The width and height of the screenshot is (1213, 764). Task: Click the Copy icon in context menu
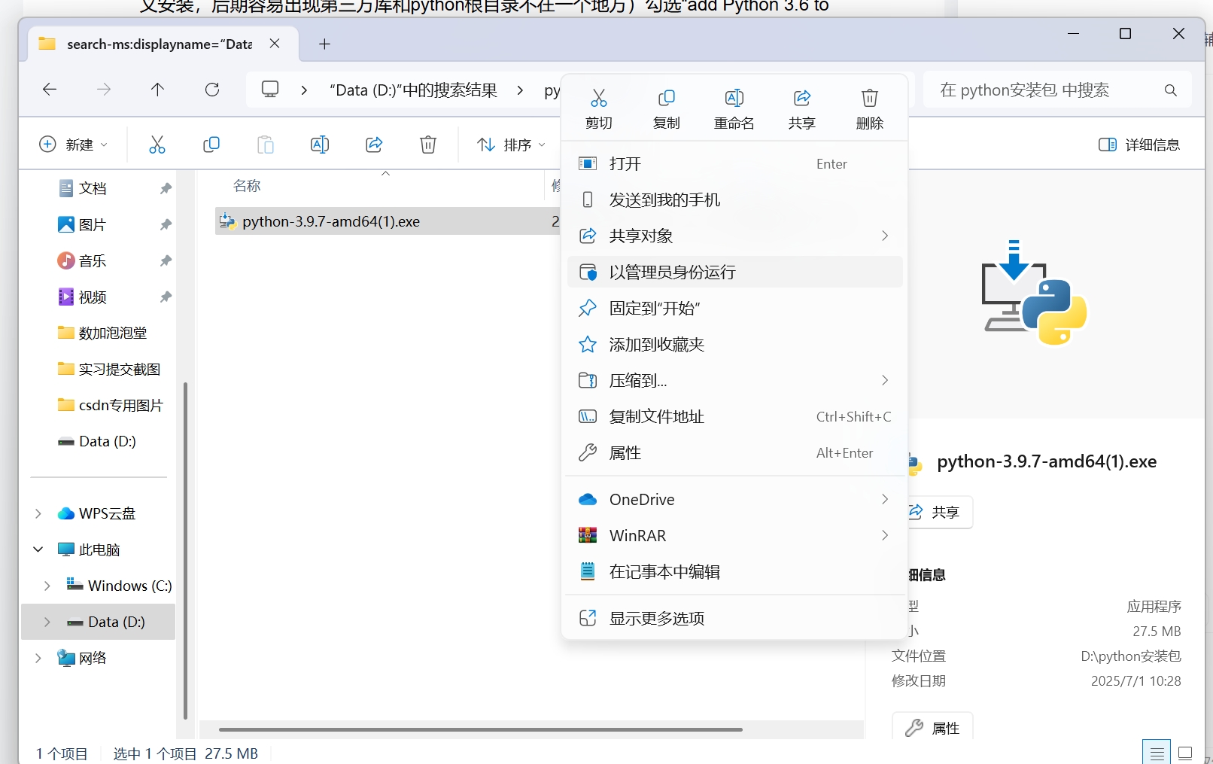click(x=666, y=99)
